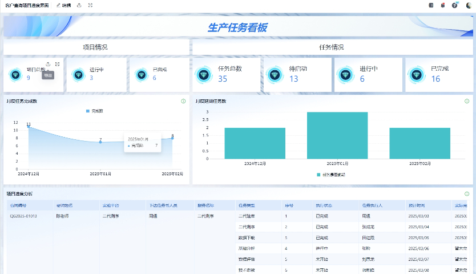Image resolution: width=476 pixels, height=274 pixels.
Task: Open the notification bell
Action: click(x=442, y=5)
